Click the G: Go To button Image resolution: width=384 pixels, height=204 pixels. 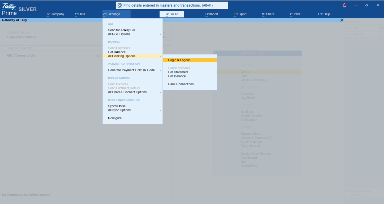(x=172, y=14)
